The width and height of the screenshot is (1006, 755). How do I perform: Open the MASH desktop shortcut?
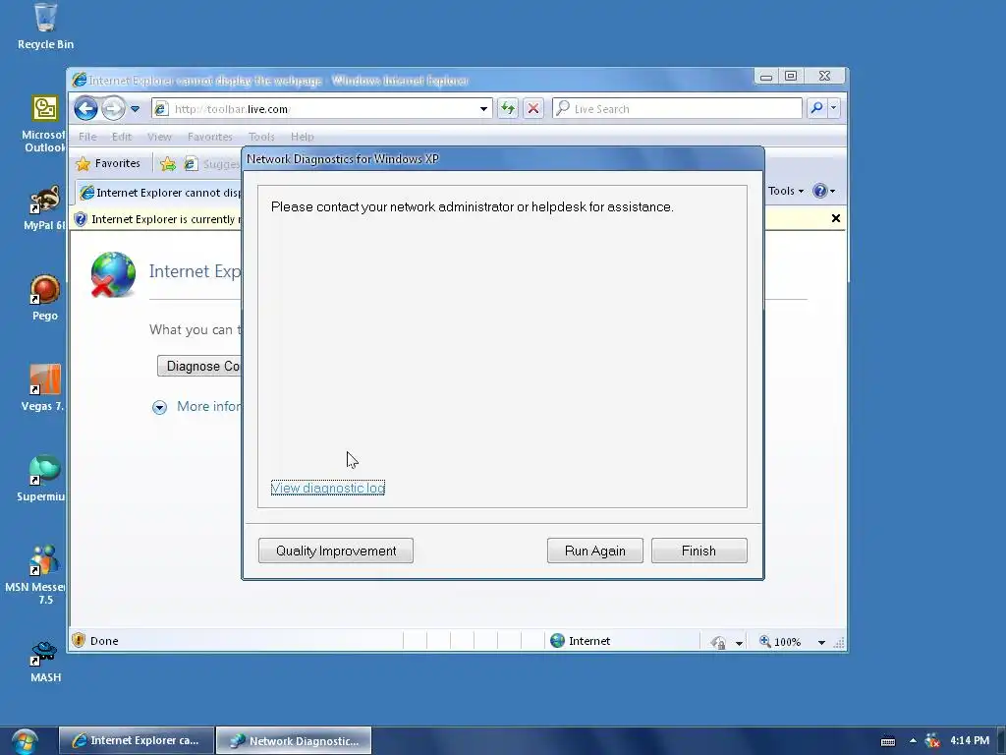coord(45,662)
